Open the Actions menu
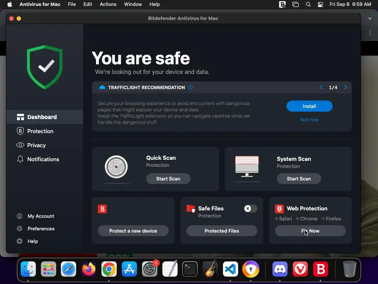 pyautogui.click(x=108, y=4)
